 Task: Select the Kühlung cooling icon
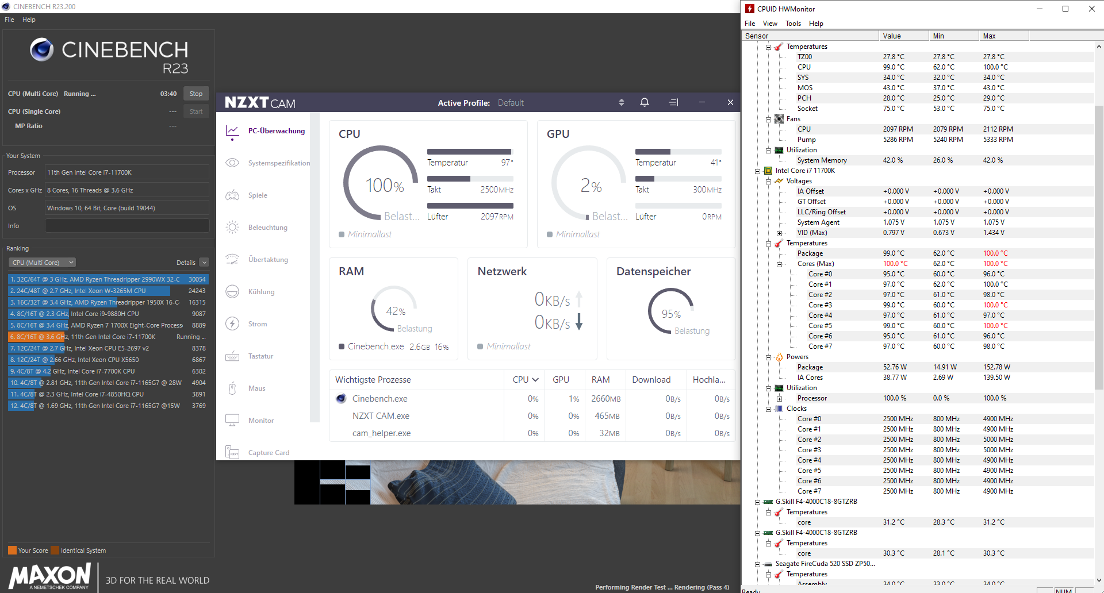pos(232,292)
